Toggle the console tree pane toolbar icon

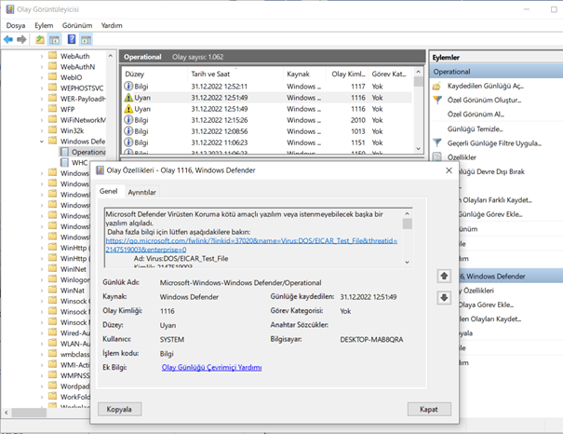pyautogui.click(x=55, y=39)
